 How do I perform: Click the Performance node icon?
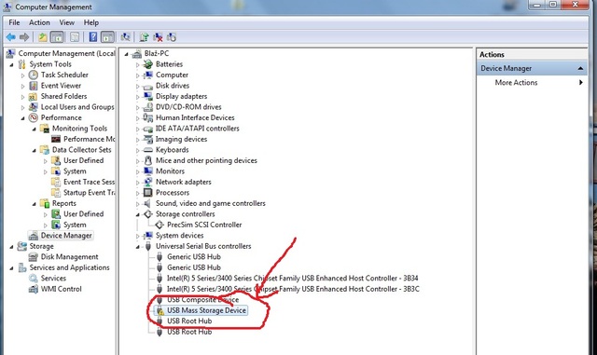[34, 117]
